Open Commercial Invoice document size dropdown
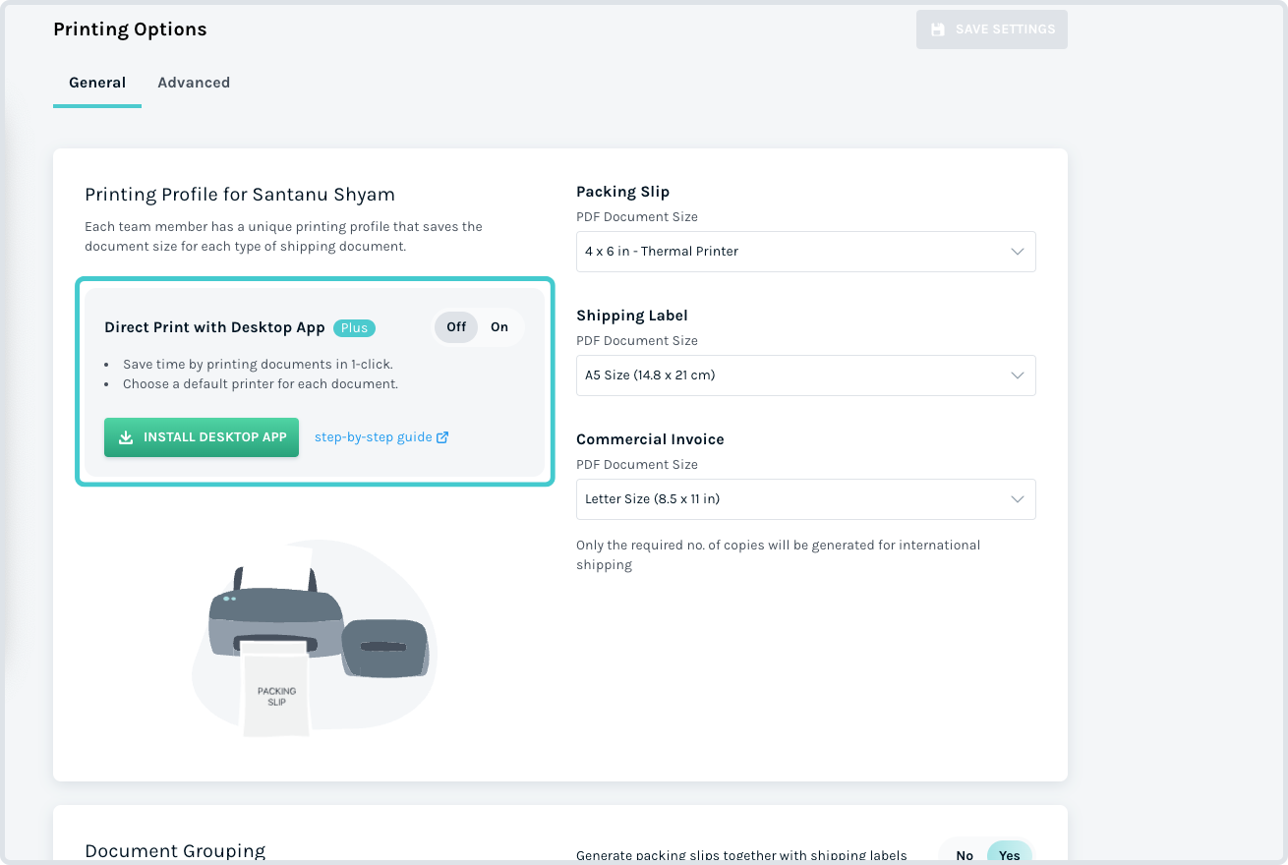1288x865 pixels. pyautogui.click(x=806, y=499)
